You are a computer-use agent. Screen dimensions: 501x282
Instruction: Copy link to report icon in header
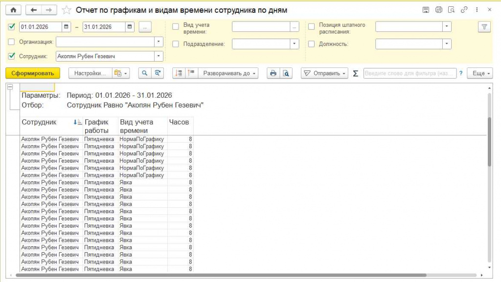(x=464, y=10)
